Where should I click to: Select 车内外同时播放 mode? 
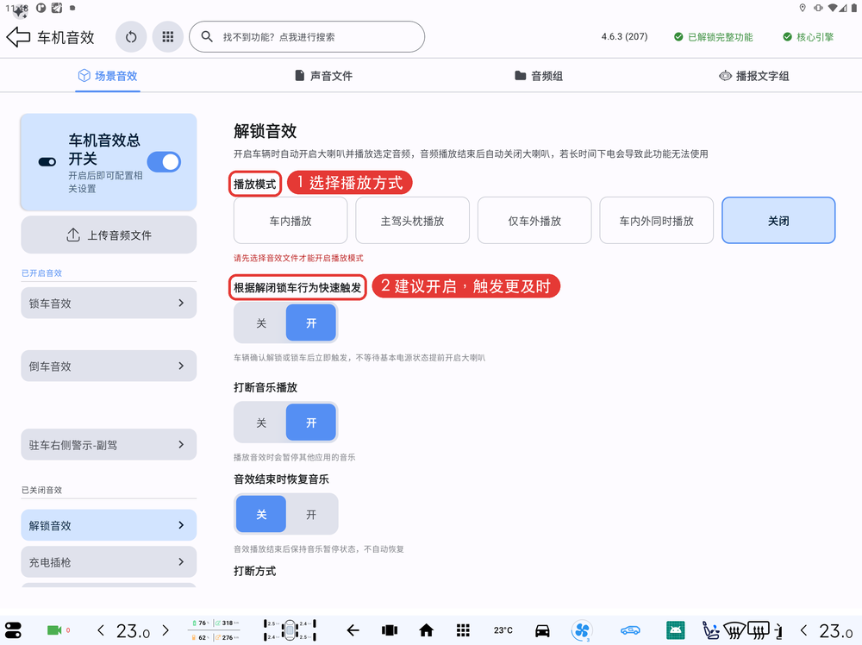point(656,221)
